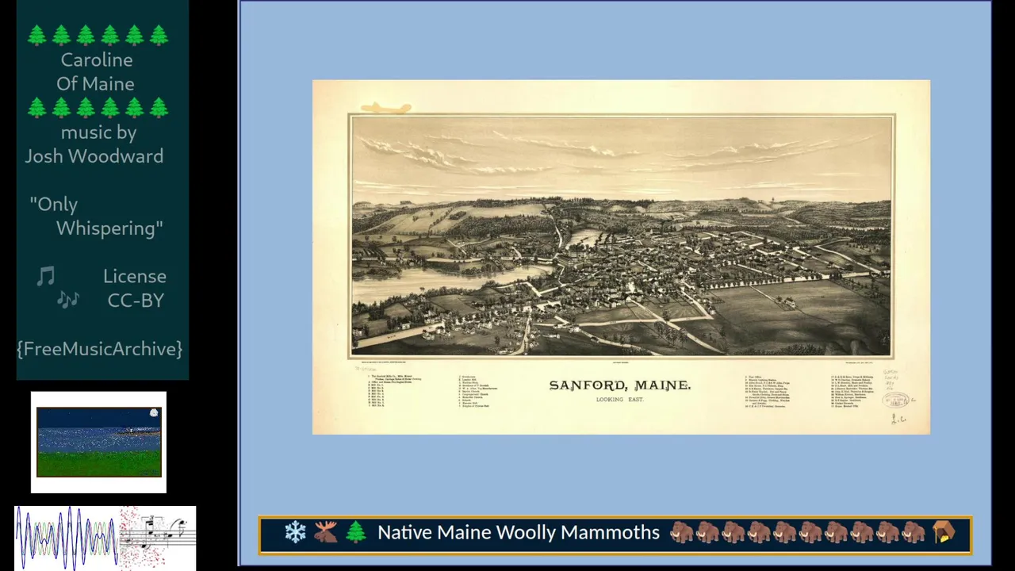
Task: Click the 'License' label
Action: pos(135,276)
